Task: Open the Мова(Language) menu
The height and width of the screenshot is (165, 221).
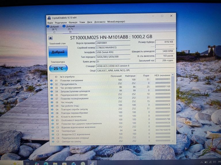Action: pyautogui.click(x=116, y=21)
